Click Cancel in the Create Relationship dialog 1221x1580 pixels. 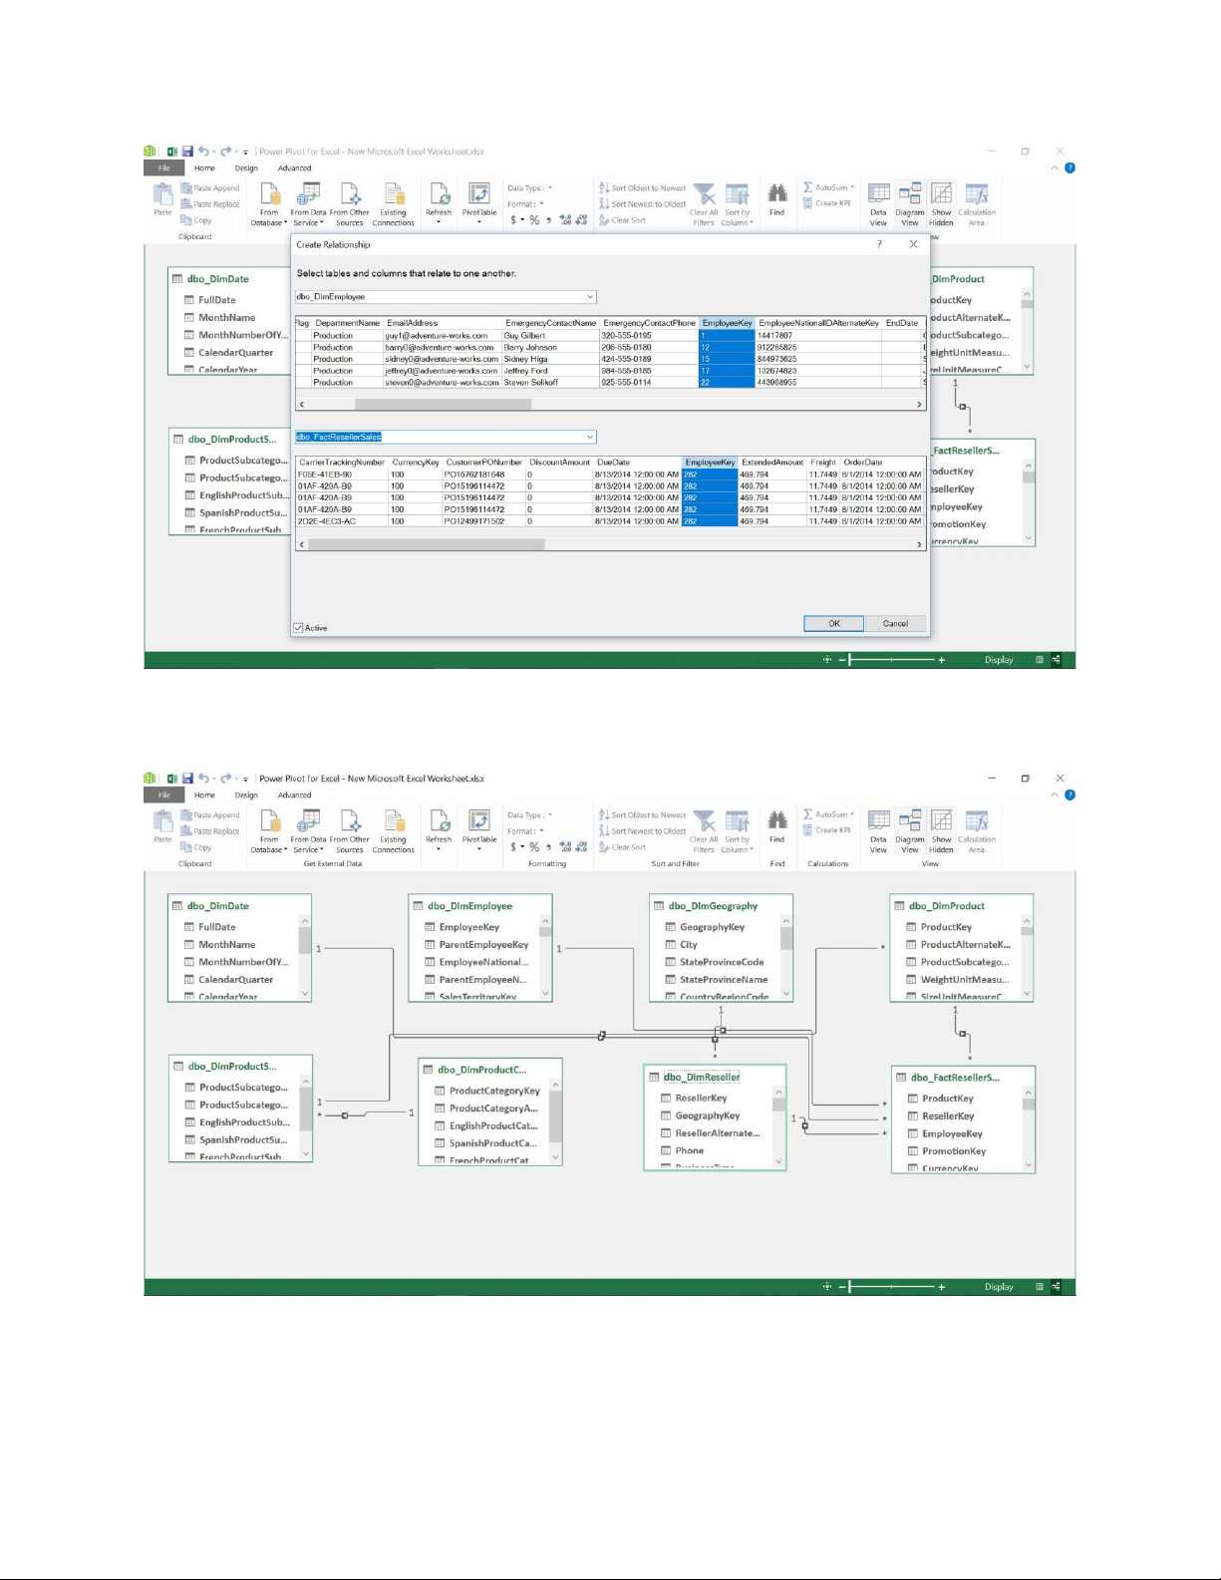(894, 624)
